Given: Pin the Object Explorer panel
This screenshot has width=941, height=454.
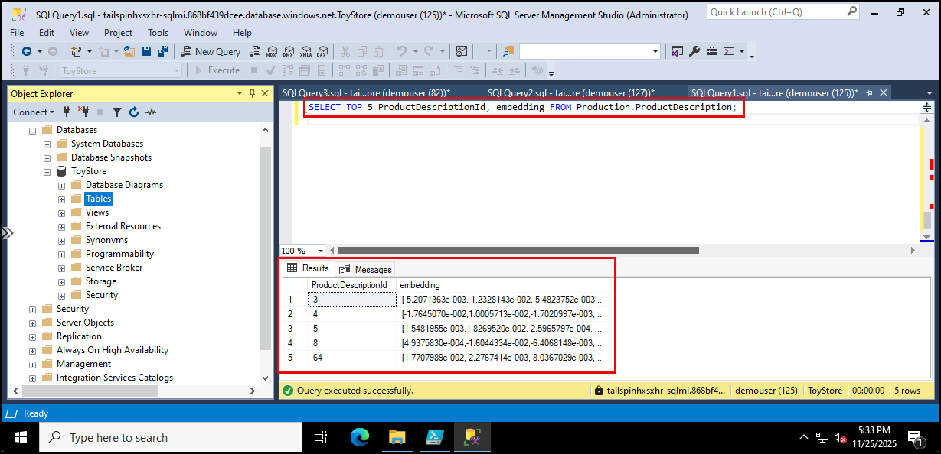Looking at the screenshot, I should 253,93.
